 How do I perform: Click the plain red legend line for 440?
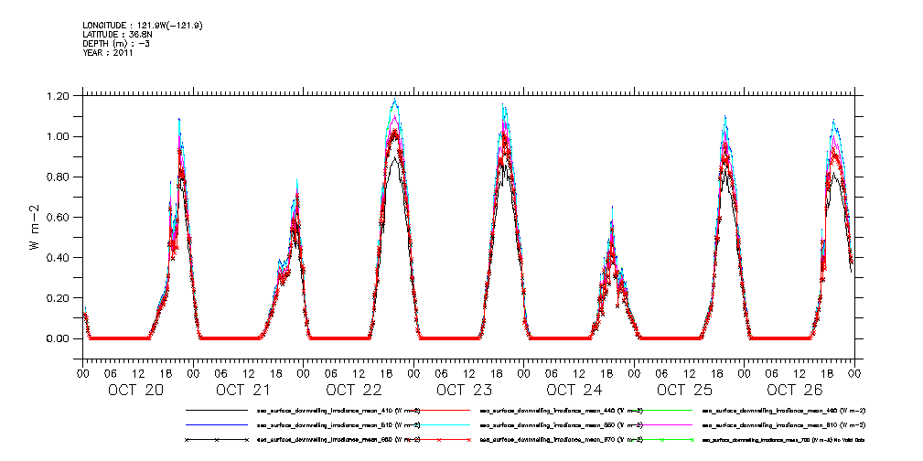[x=439, y=410]
